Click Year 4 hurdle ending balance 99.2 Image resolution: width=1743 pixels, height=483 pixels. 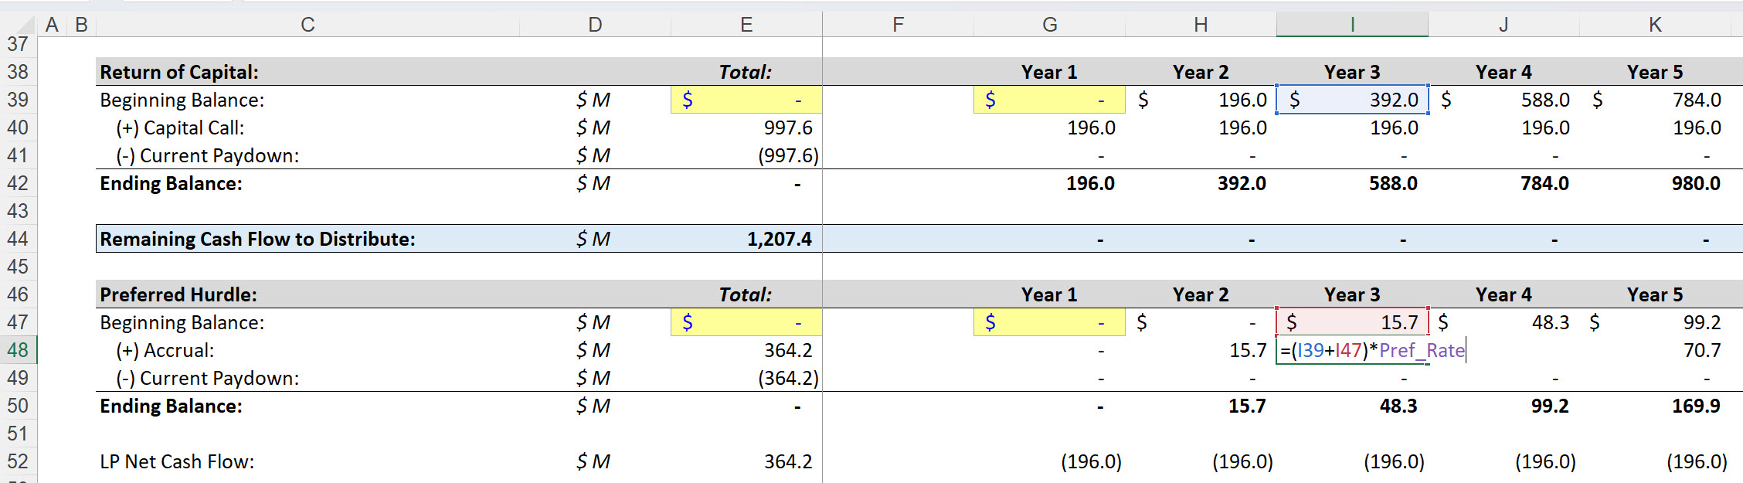[1550, 406]
